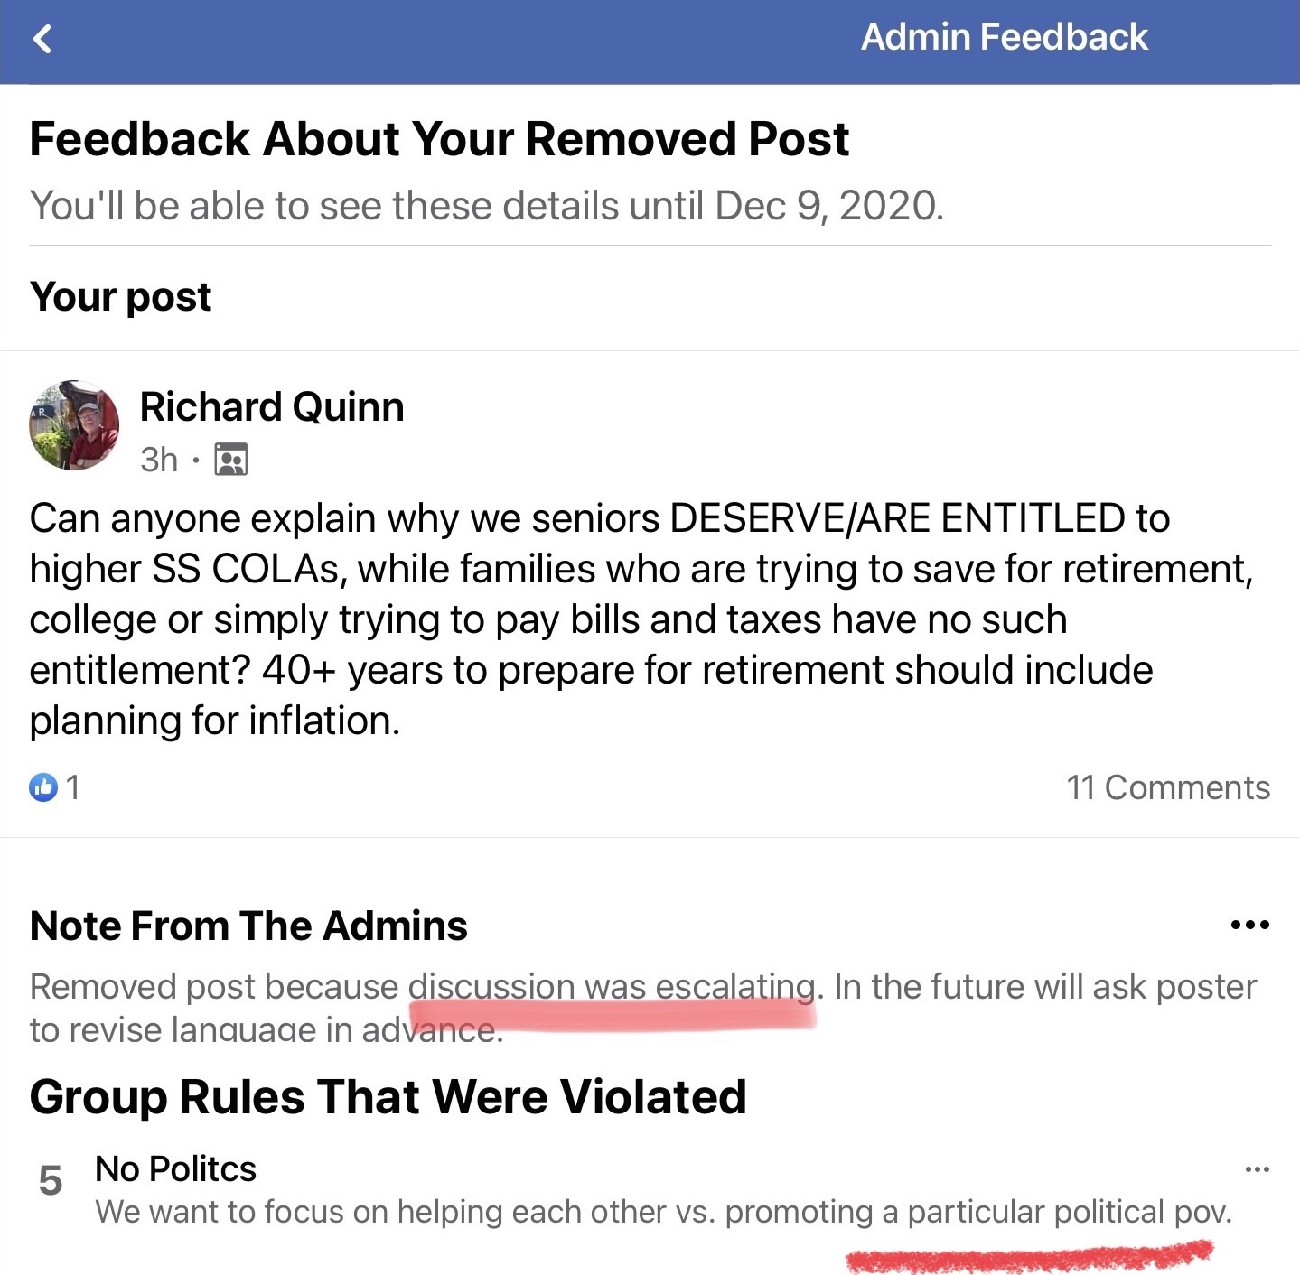Click the details expiration notice Dec 9, 2020

486,206
